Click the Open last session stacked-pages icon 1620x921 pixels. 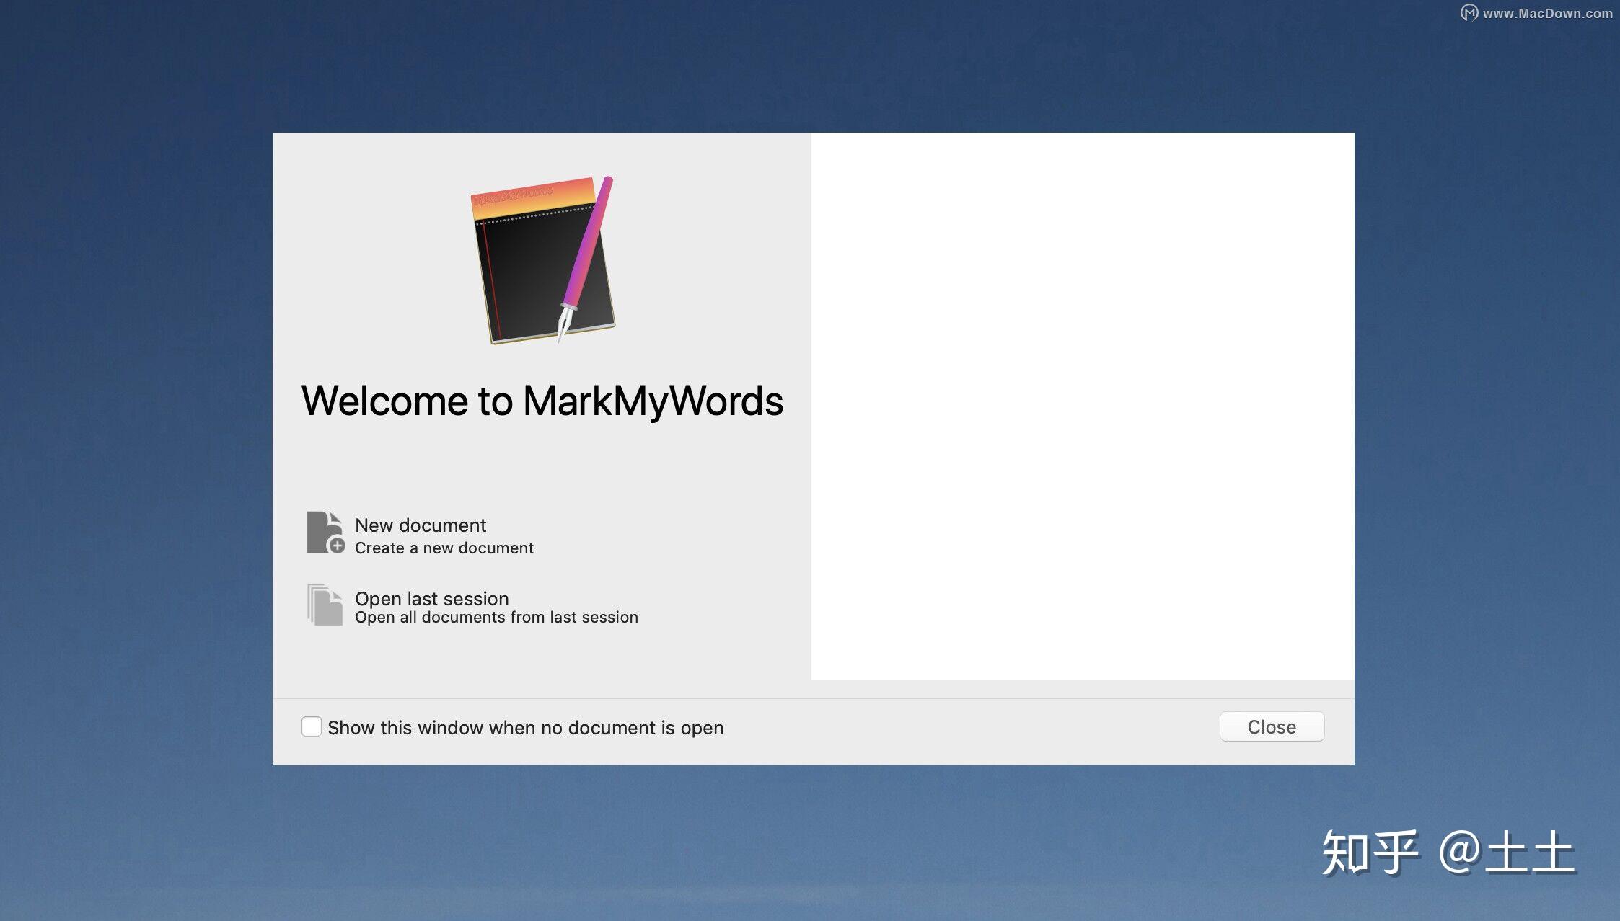click(x=325, y=605)
